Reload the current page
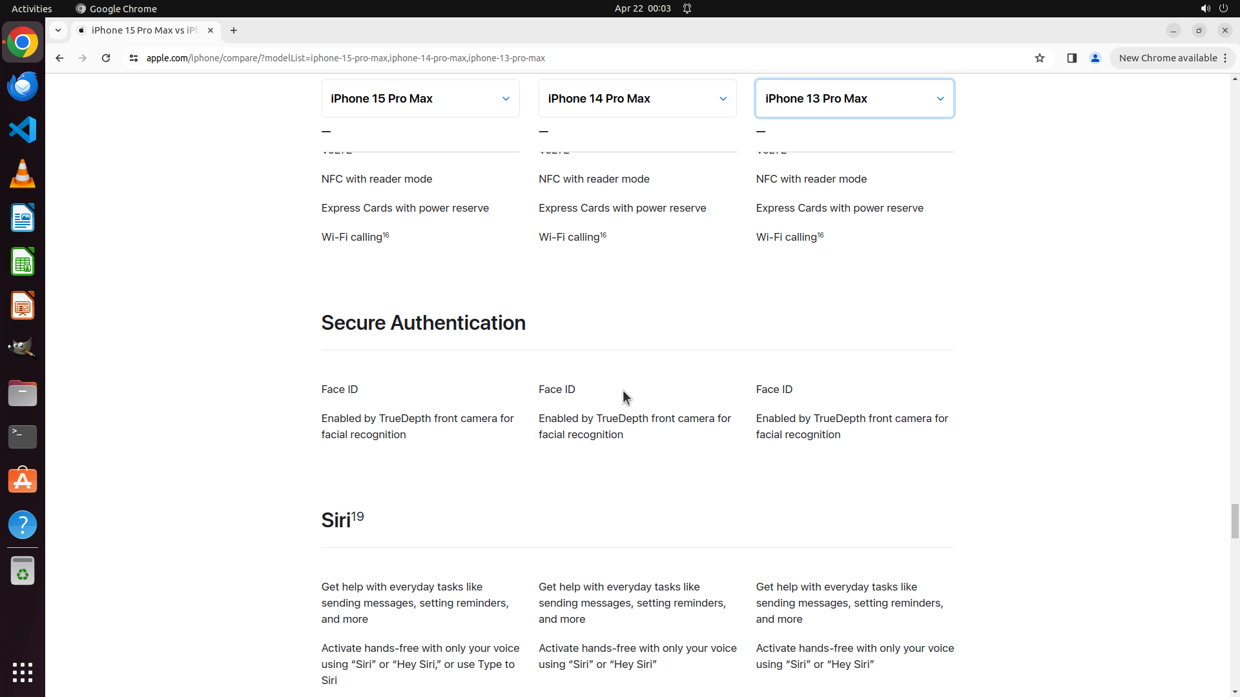 tap(106, 58)
